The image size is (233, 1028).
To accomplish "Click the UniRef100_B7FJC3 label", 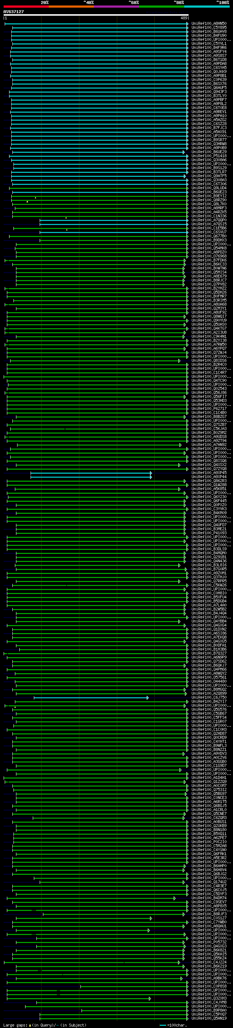I will point(209,128).
